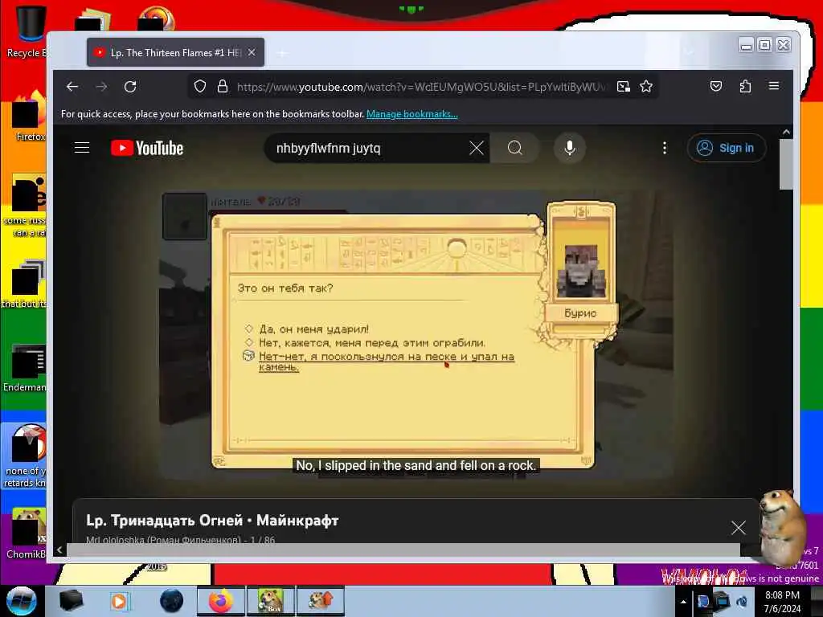Click the playlist title Lp. Тринадцать Огней

tap(212, 521)
